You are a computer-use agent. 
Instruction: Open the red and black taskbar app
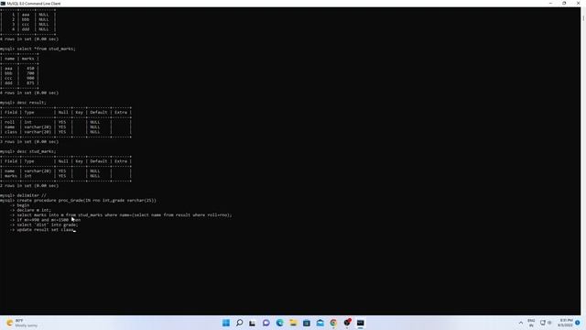(x=347, y=323)
